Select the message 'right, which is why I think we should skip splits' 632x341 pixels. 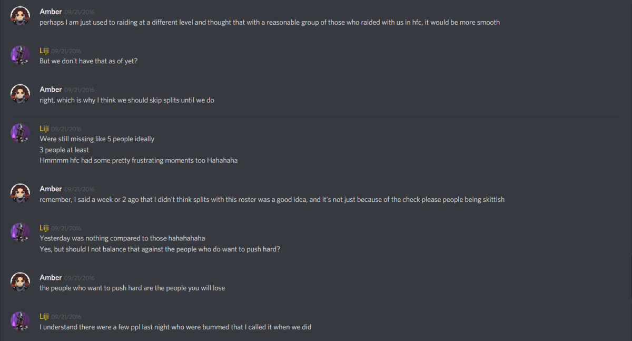pyautogui.click(x=126, y=100)
